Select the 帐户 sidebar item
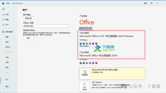The width and height of the screenshot is (166, 93). tap(7, 80)
